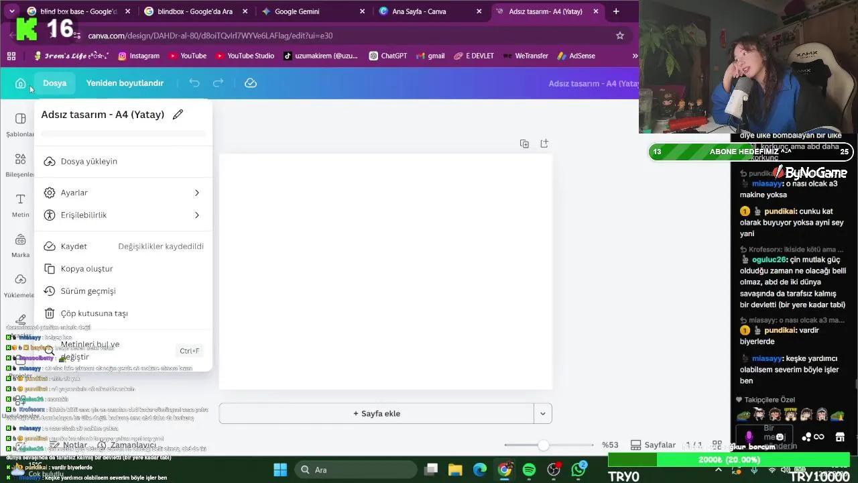Close the Google Gemini tab
Image resolution: width=858 pixels, height=483 pixels.
point(363,11)
